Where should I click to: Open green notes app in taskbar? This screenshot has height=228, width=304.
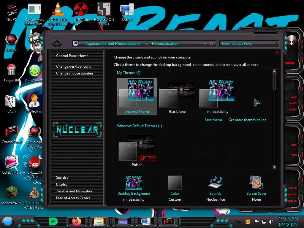click(x=53, y=221)
